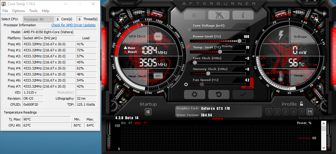The image size is (336, 154).
Task: Click the MEM chip icon on the gauge
Action: tap(158, 76)
